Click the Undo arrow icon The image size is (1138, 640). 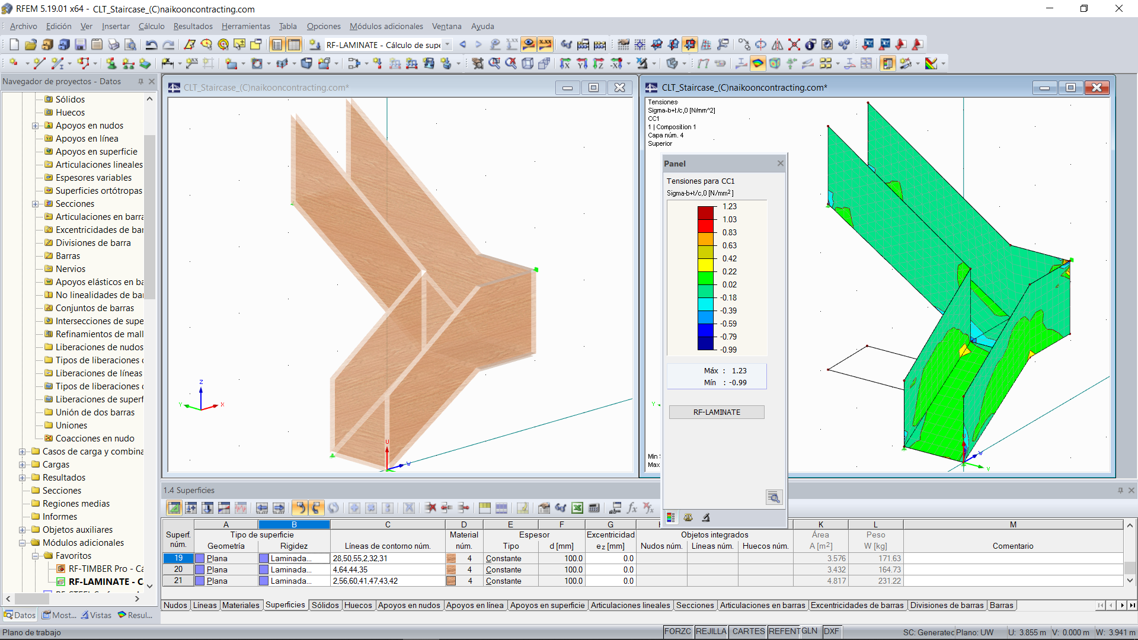[152, 44]
